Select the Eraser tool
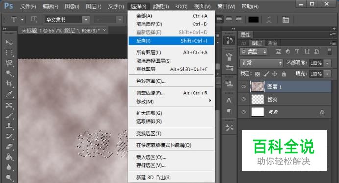The width and height of the screenshot is (339, 183). point(9,147)
